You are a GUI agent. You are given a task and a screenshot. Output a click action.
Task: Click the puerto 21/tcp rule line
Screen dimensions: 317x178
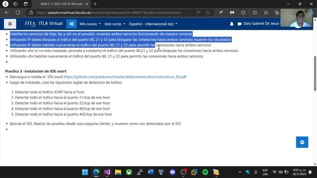coord(62,97)
